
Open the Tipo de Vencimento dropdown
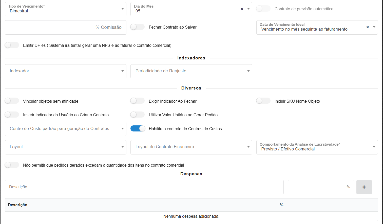pos(65,9)
